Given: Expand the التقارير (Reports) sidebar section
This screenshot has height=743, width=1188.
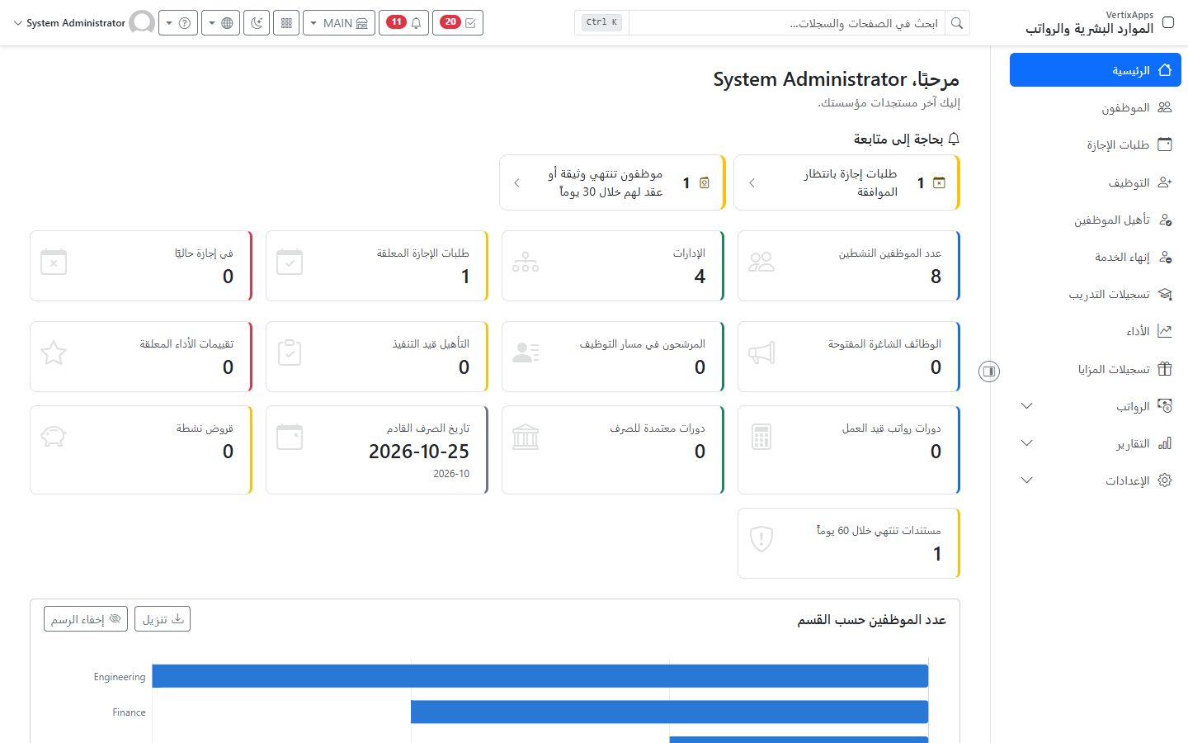Looking at the screenshot, I should coord(1096,443).
